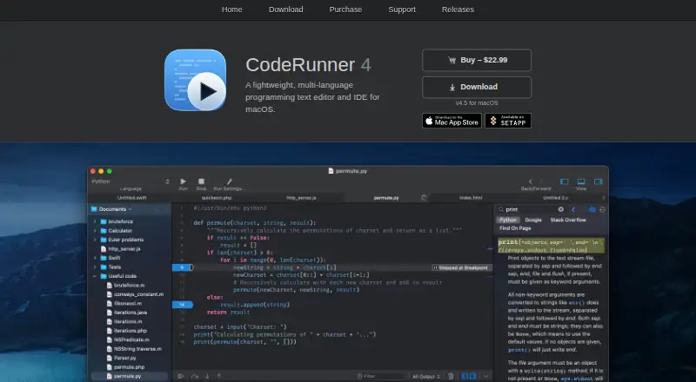Select the Google search source
The height and width of the screenshot is (382, 696).
tap(533, 220)
